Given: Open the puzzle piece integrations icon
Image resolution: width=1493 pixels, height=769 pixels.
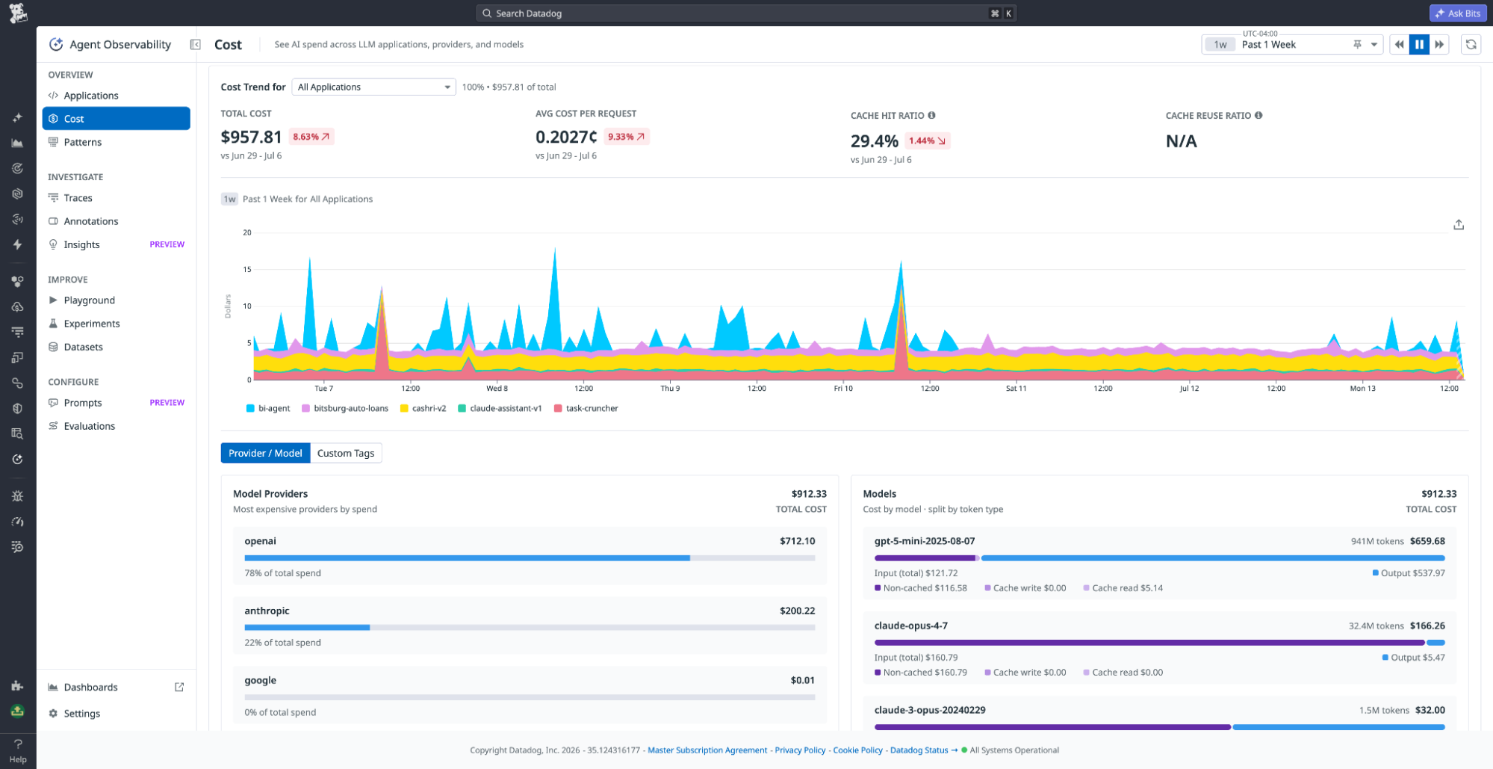Looking at the screenshot, I should point(18,685).
